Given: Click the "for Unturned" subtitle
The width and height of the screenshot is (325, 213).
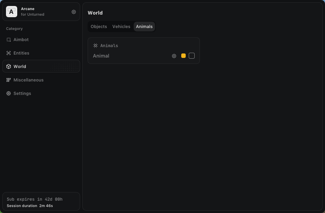Looking at the screenshot, I should tap(33, 15).
